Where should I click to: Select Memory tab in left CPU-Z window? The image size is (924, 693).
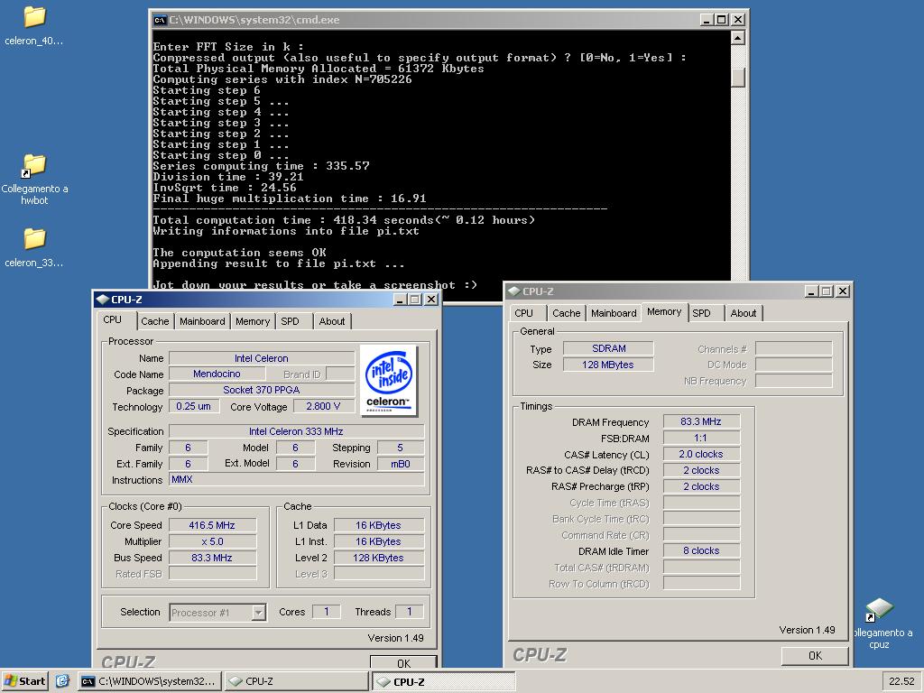coord(253,321)
